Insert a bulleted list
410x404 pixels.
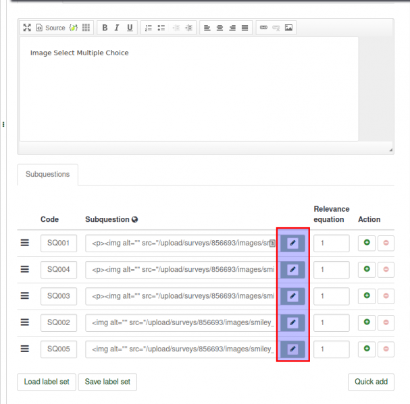tap(161, 28)
